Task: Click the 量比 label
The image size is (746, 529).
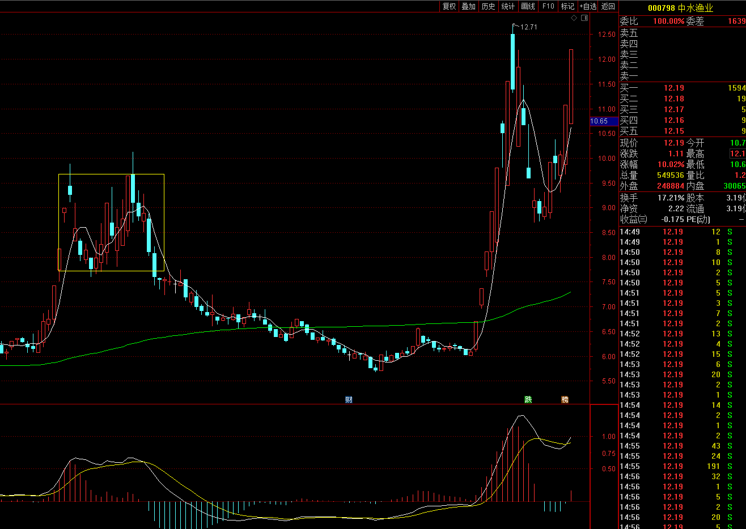Action: click(695, 175)
